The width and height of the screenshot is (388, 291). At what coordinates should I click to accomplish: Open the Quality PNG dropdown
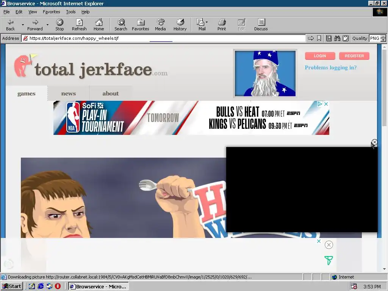[x=383, y=38]
